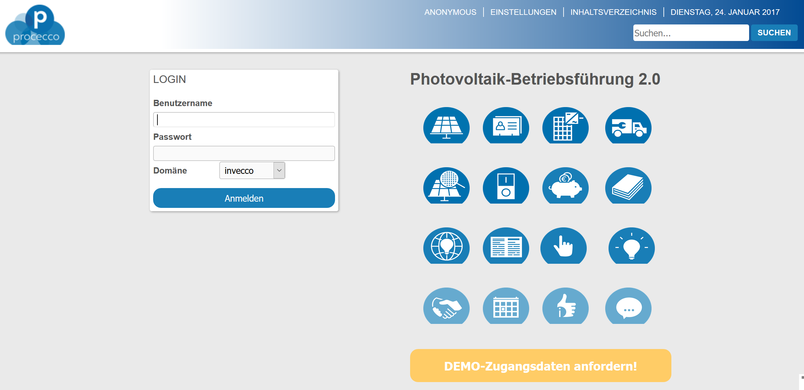Viewport: 804px width, 390px height.
Task: Focus the Passwort input field
Action: point(244,153)
